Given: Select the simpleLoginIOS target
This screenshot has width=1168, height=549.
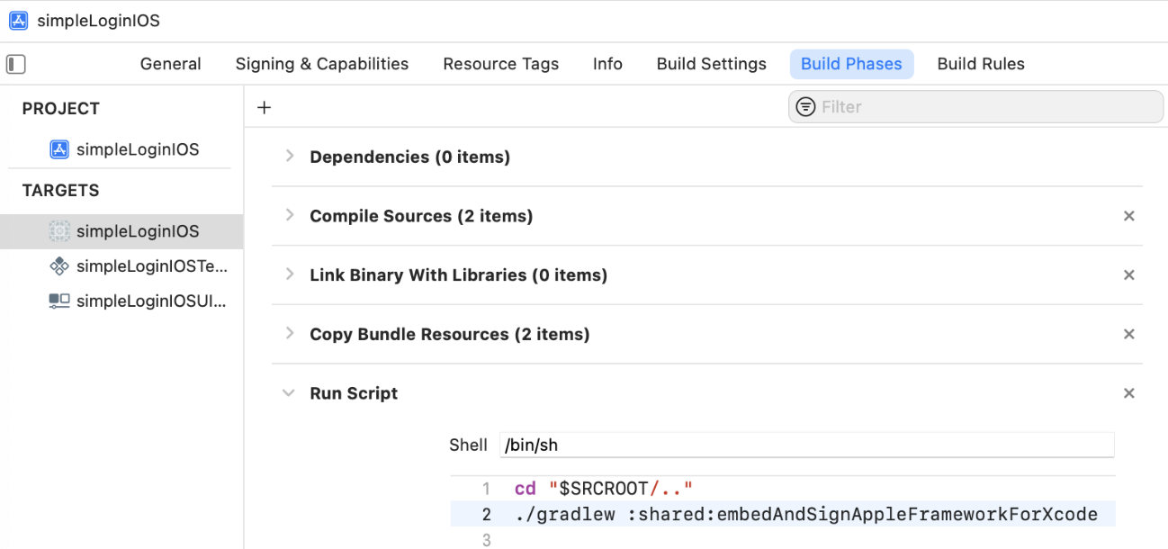Looking at the screenshot, I should point(121,231).
